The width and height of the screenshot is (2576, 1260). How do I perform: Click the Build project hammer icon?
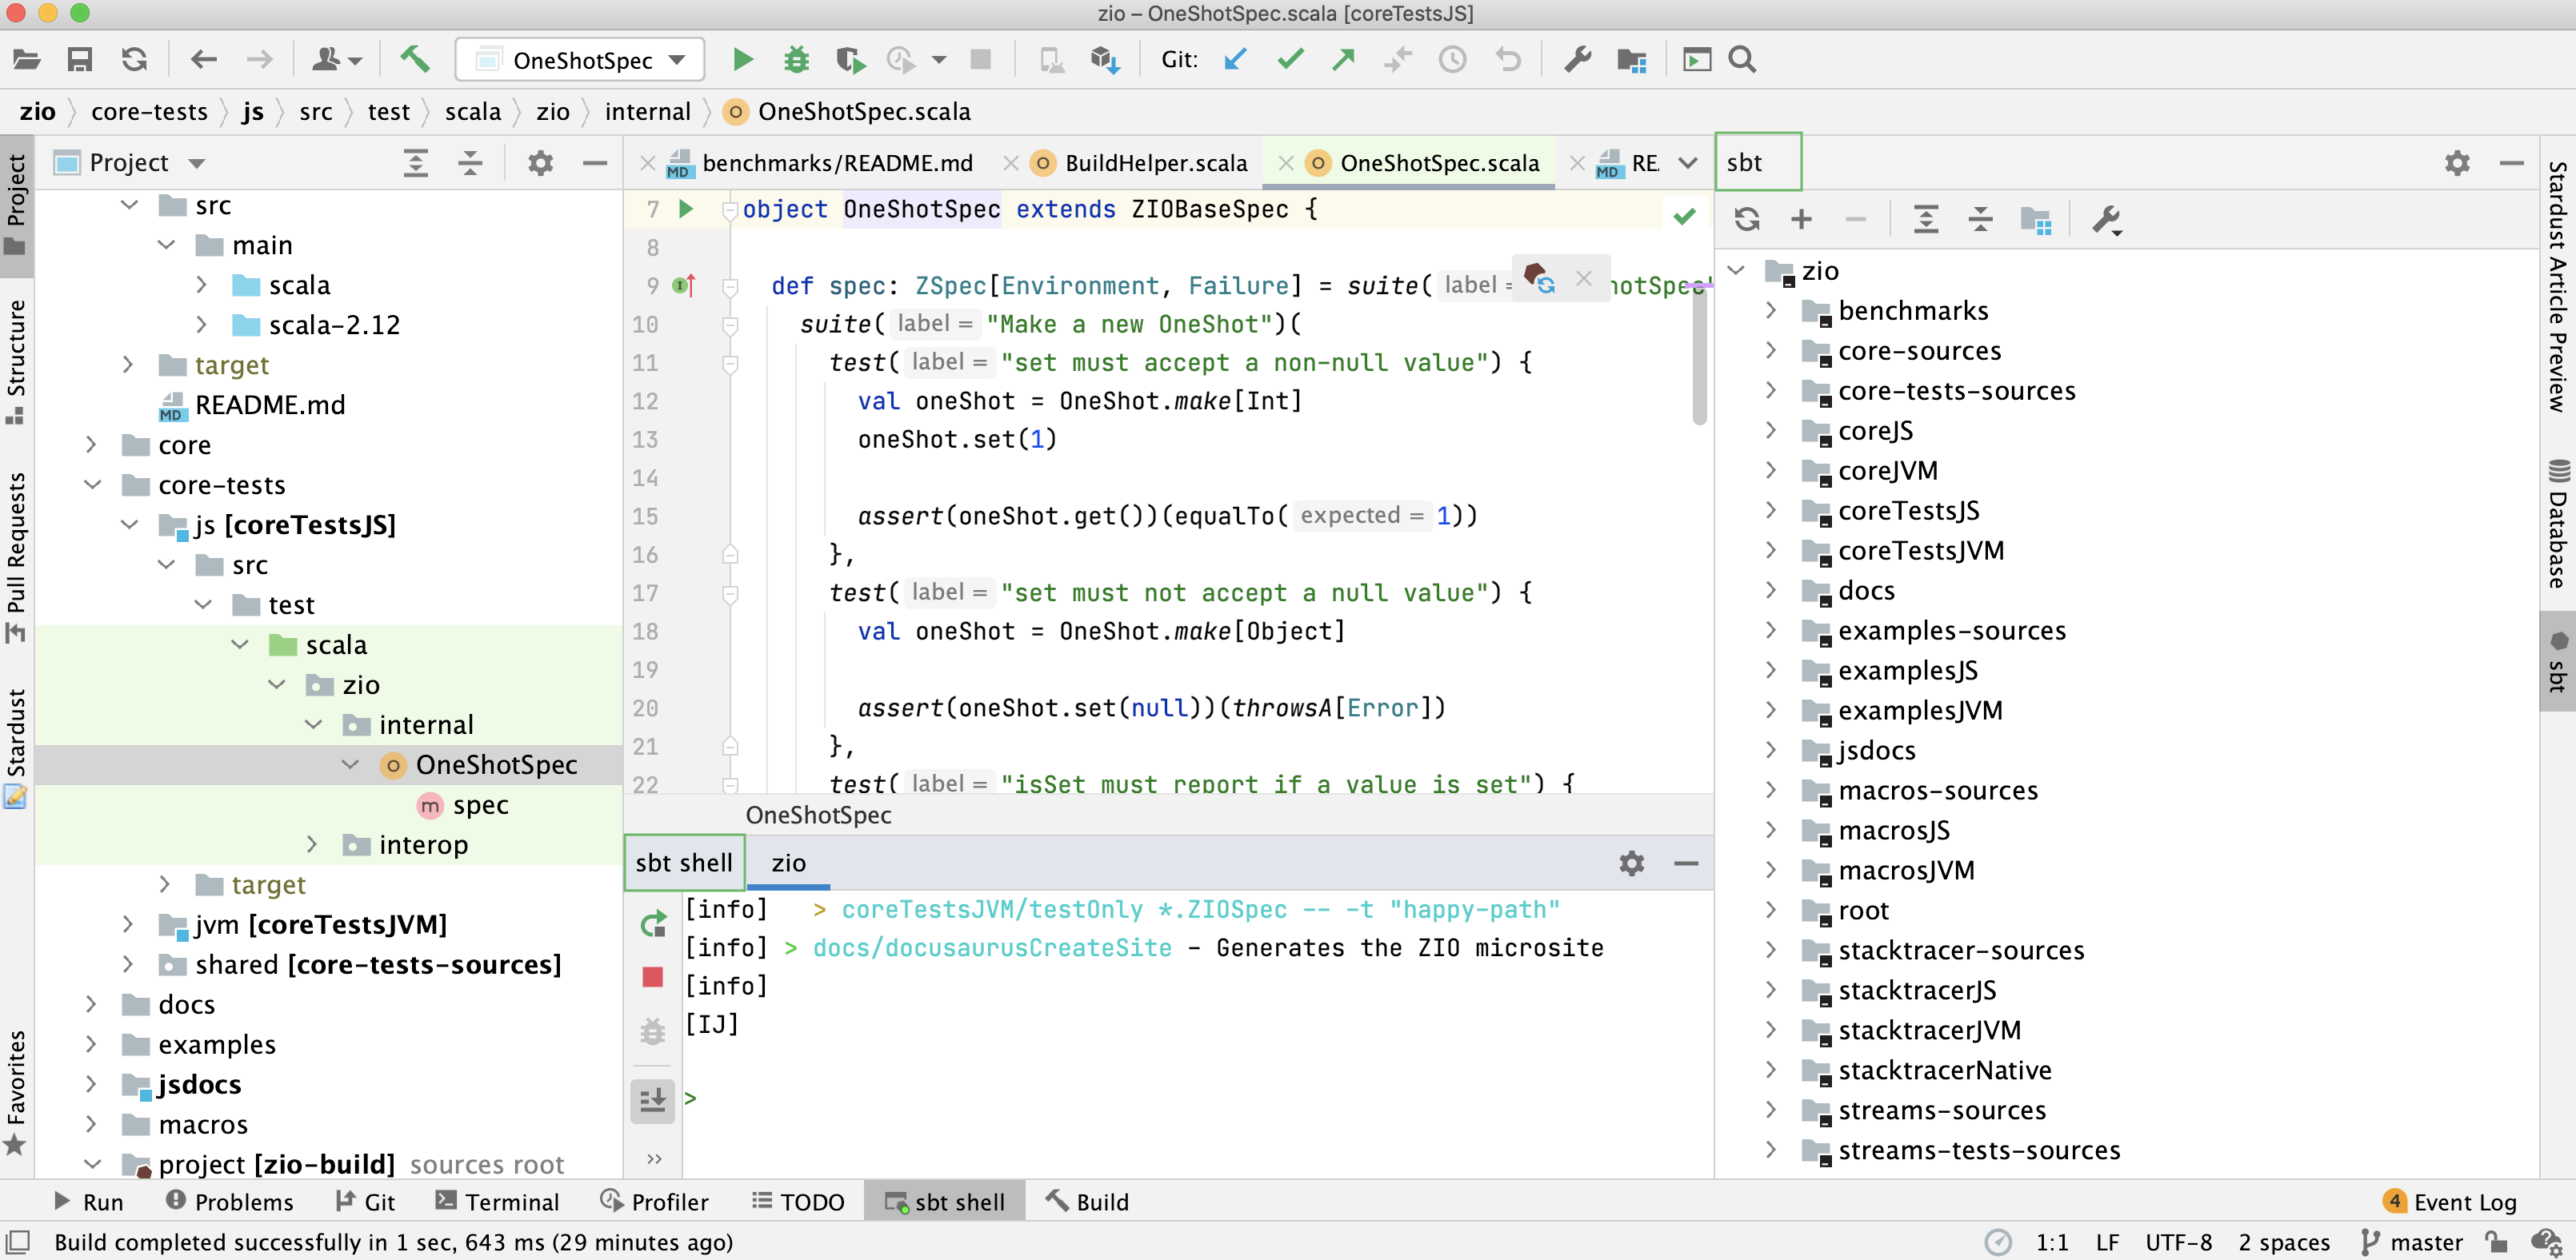(418, 62)
